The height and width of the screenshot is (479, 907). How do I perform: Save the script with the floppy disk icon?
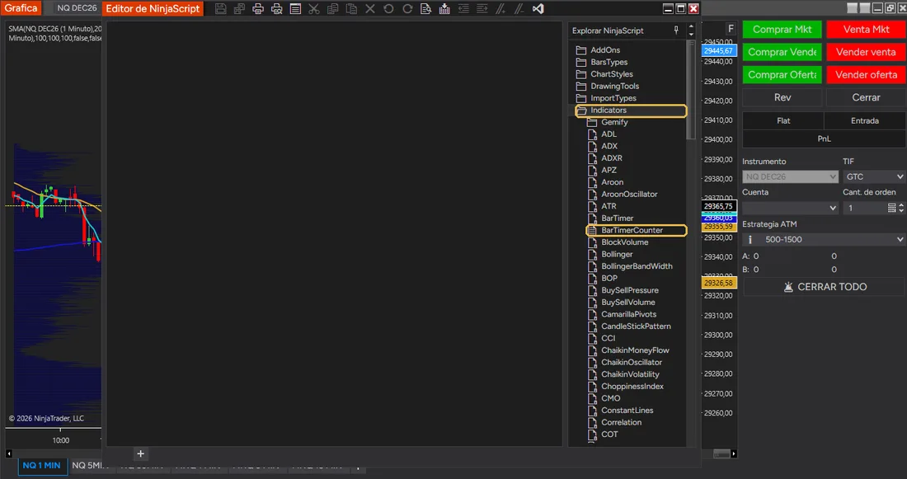(220, 9)
